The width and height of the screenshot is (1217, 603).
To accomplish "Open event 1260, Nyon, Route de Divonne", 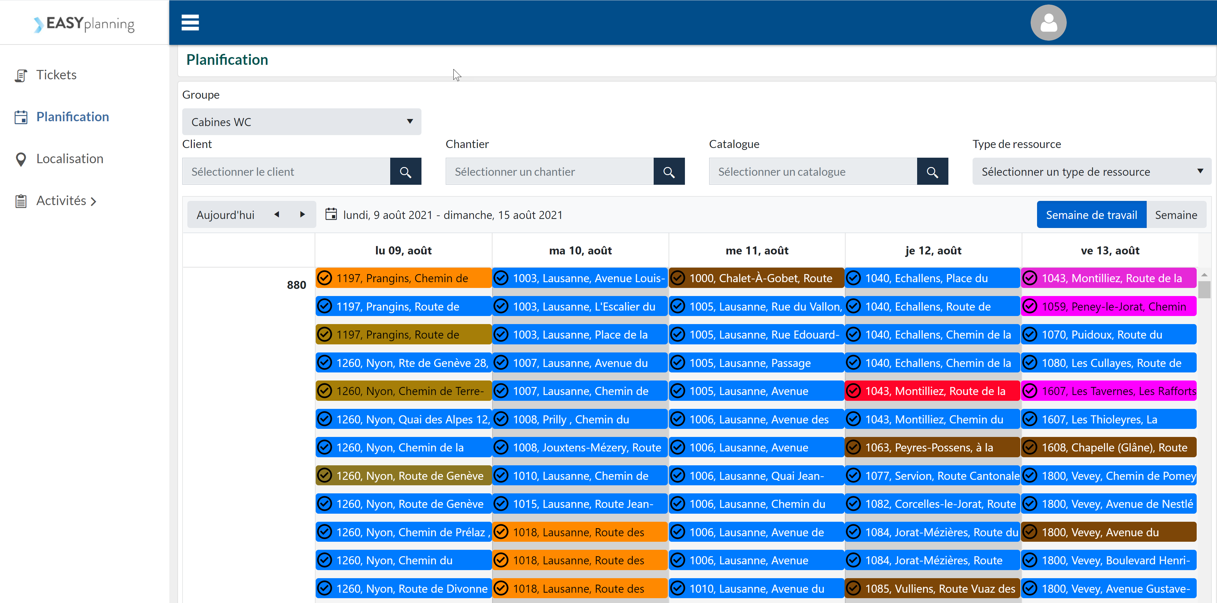I will [x=403, y=588].
